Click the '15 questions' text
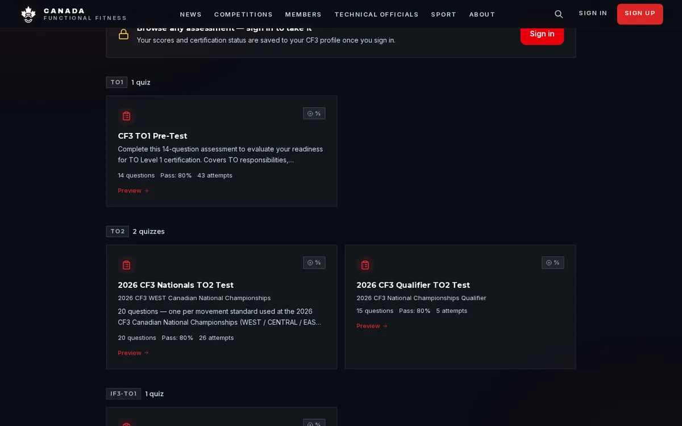This screenshot has height=426, width=682. point(375,311)
